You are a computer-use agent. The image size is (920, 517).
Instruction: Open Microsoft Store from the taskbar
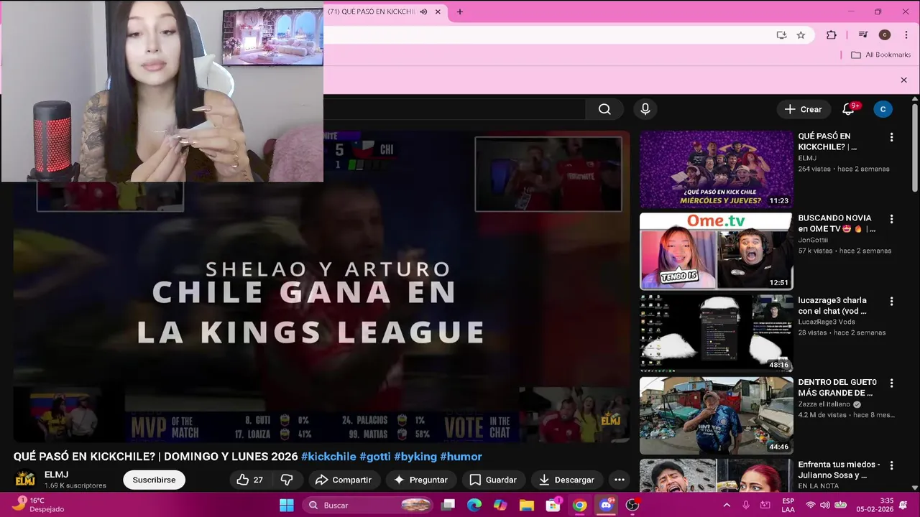coord(553,506)
